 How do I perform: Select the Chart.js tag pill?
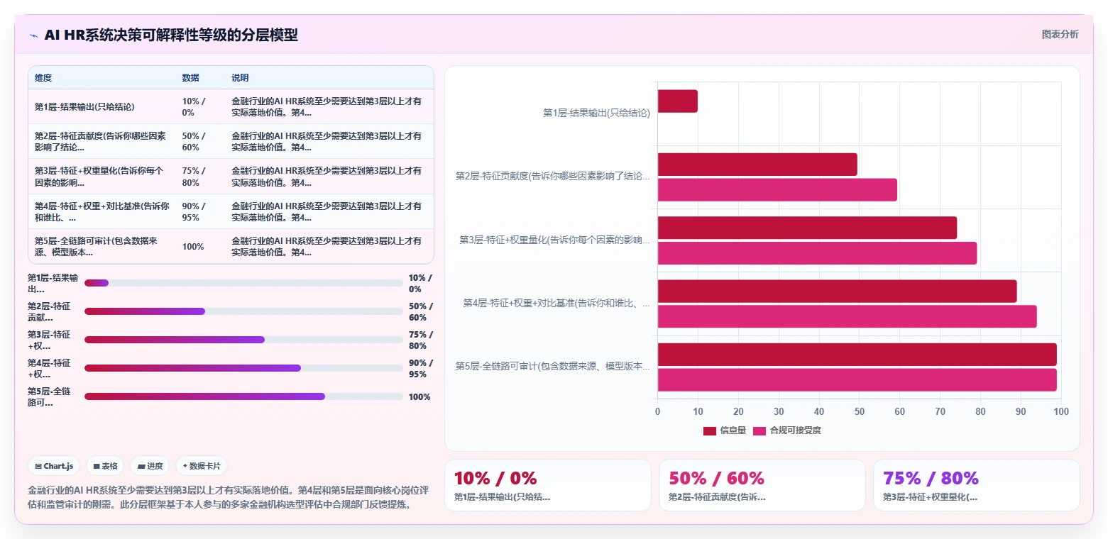[55, 466]
